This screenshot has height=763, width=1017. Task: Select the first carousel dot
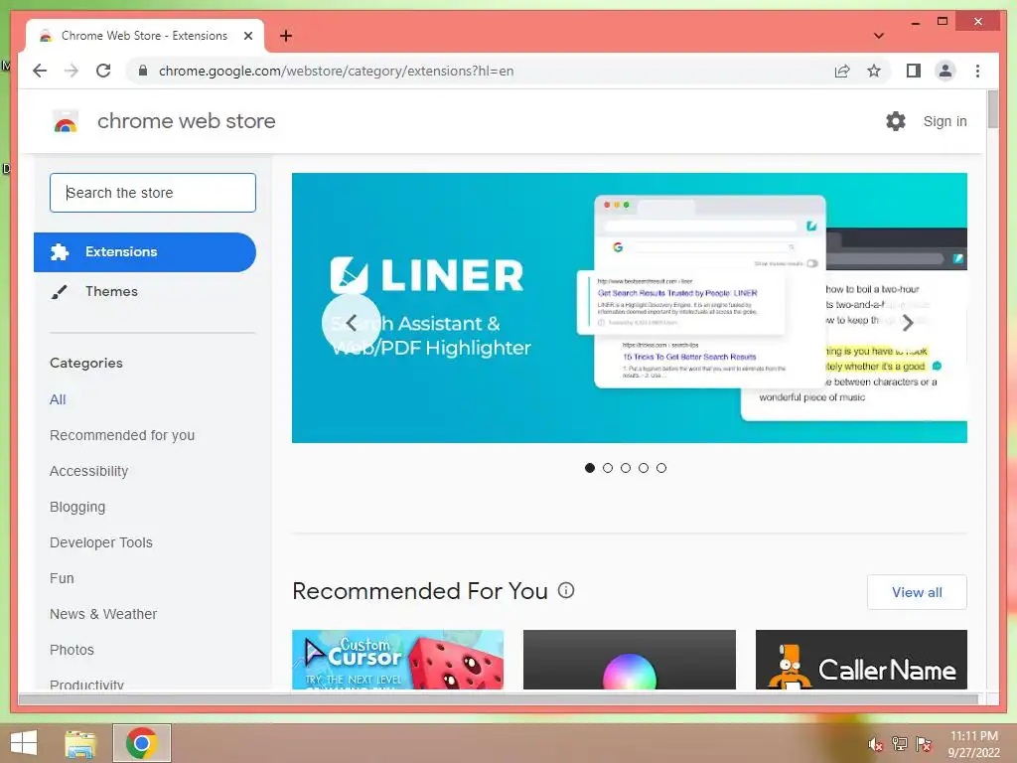590,468
